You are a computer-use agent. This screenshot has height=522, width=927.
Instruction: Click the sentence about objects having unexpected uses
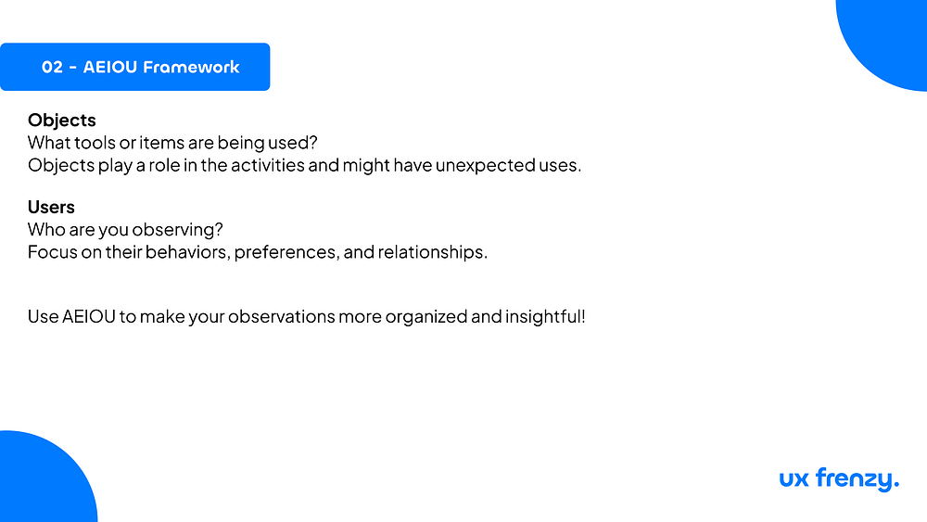[304, 165]
